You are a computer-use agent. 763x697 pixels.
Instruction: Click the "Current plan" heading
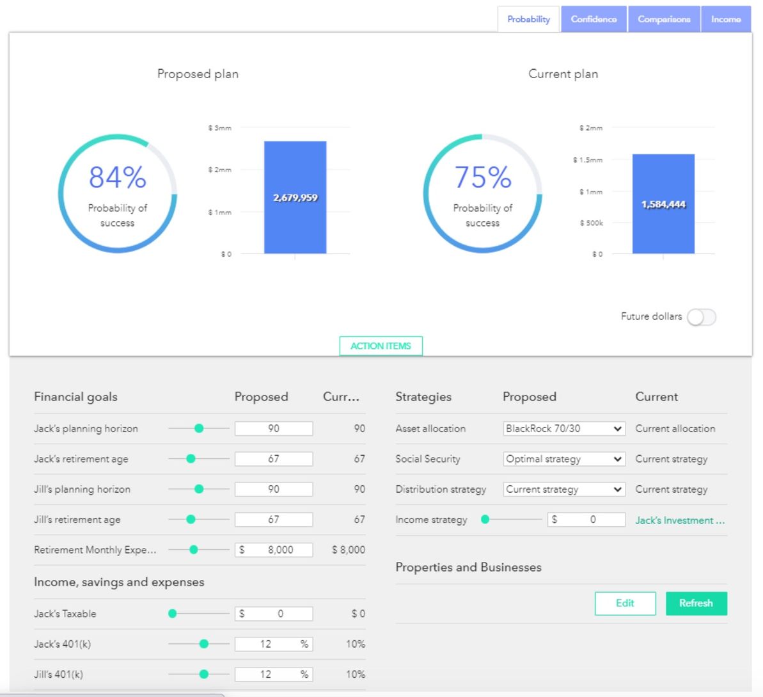pyautogui.click(x=563, y=74)
